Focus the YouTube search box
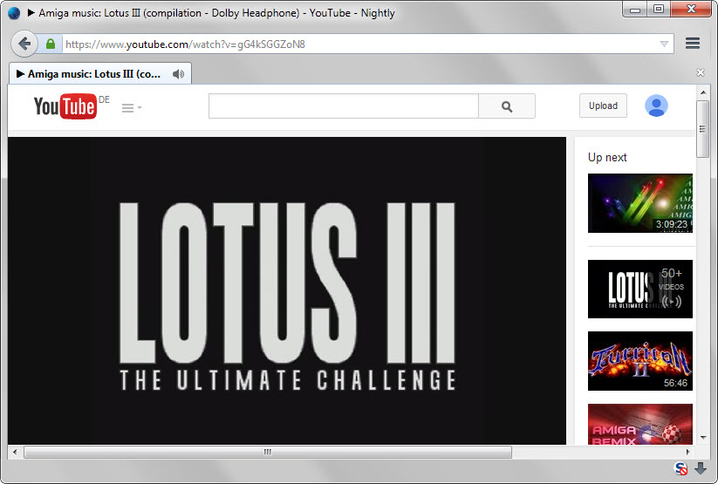718x484 pixels. [344, 106]
